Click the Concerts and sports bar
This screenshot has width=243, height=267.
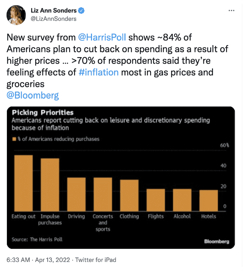pos(103,195)
